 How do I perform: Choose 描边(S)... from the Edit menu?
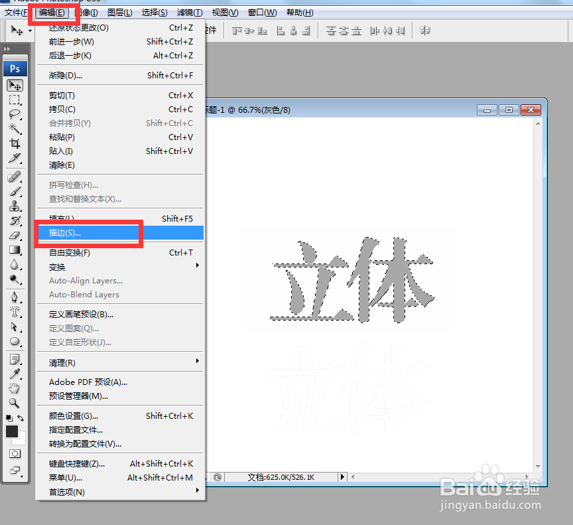121,233
